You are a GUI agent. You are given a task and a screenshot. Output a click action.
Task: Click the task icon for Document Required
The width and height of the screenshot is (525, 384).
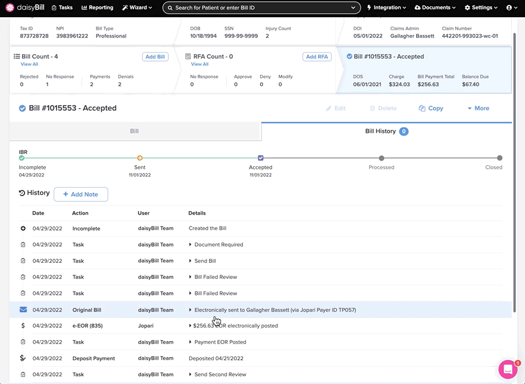point(23,245)
